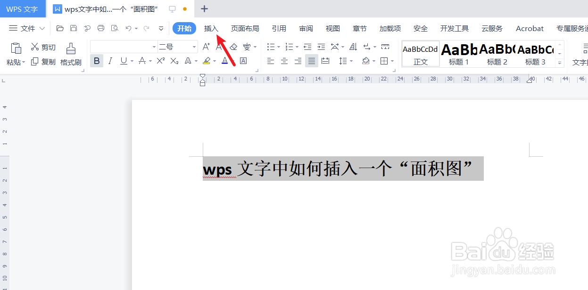
Task: Click the save floppy disk icon
Action: click(x=74, y=28)
